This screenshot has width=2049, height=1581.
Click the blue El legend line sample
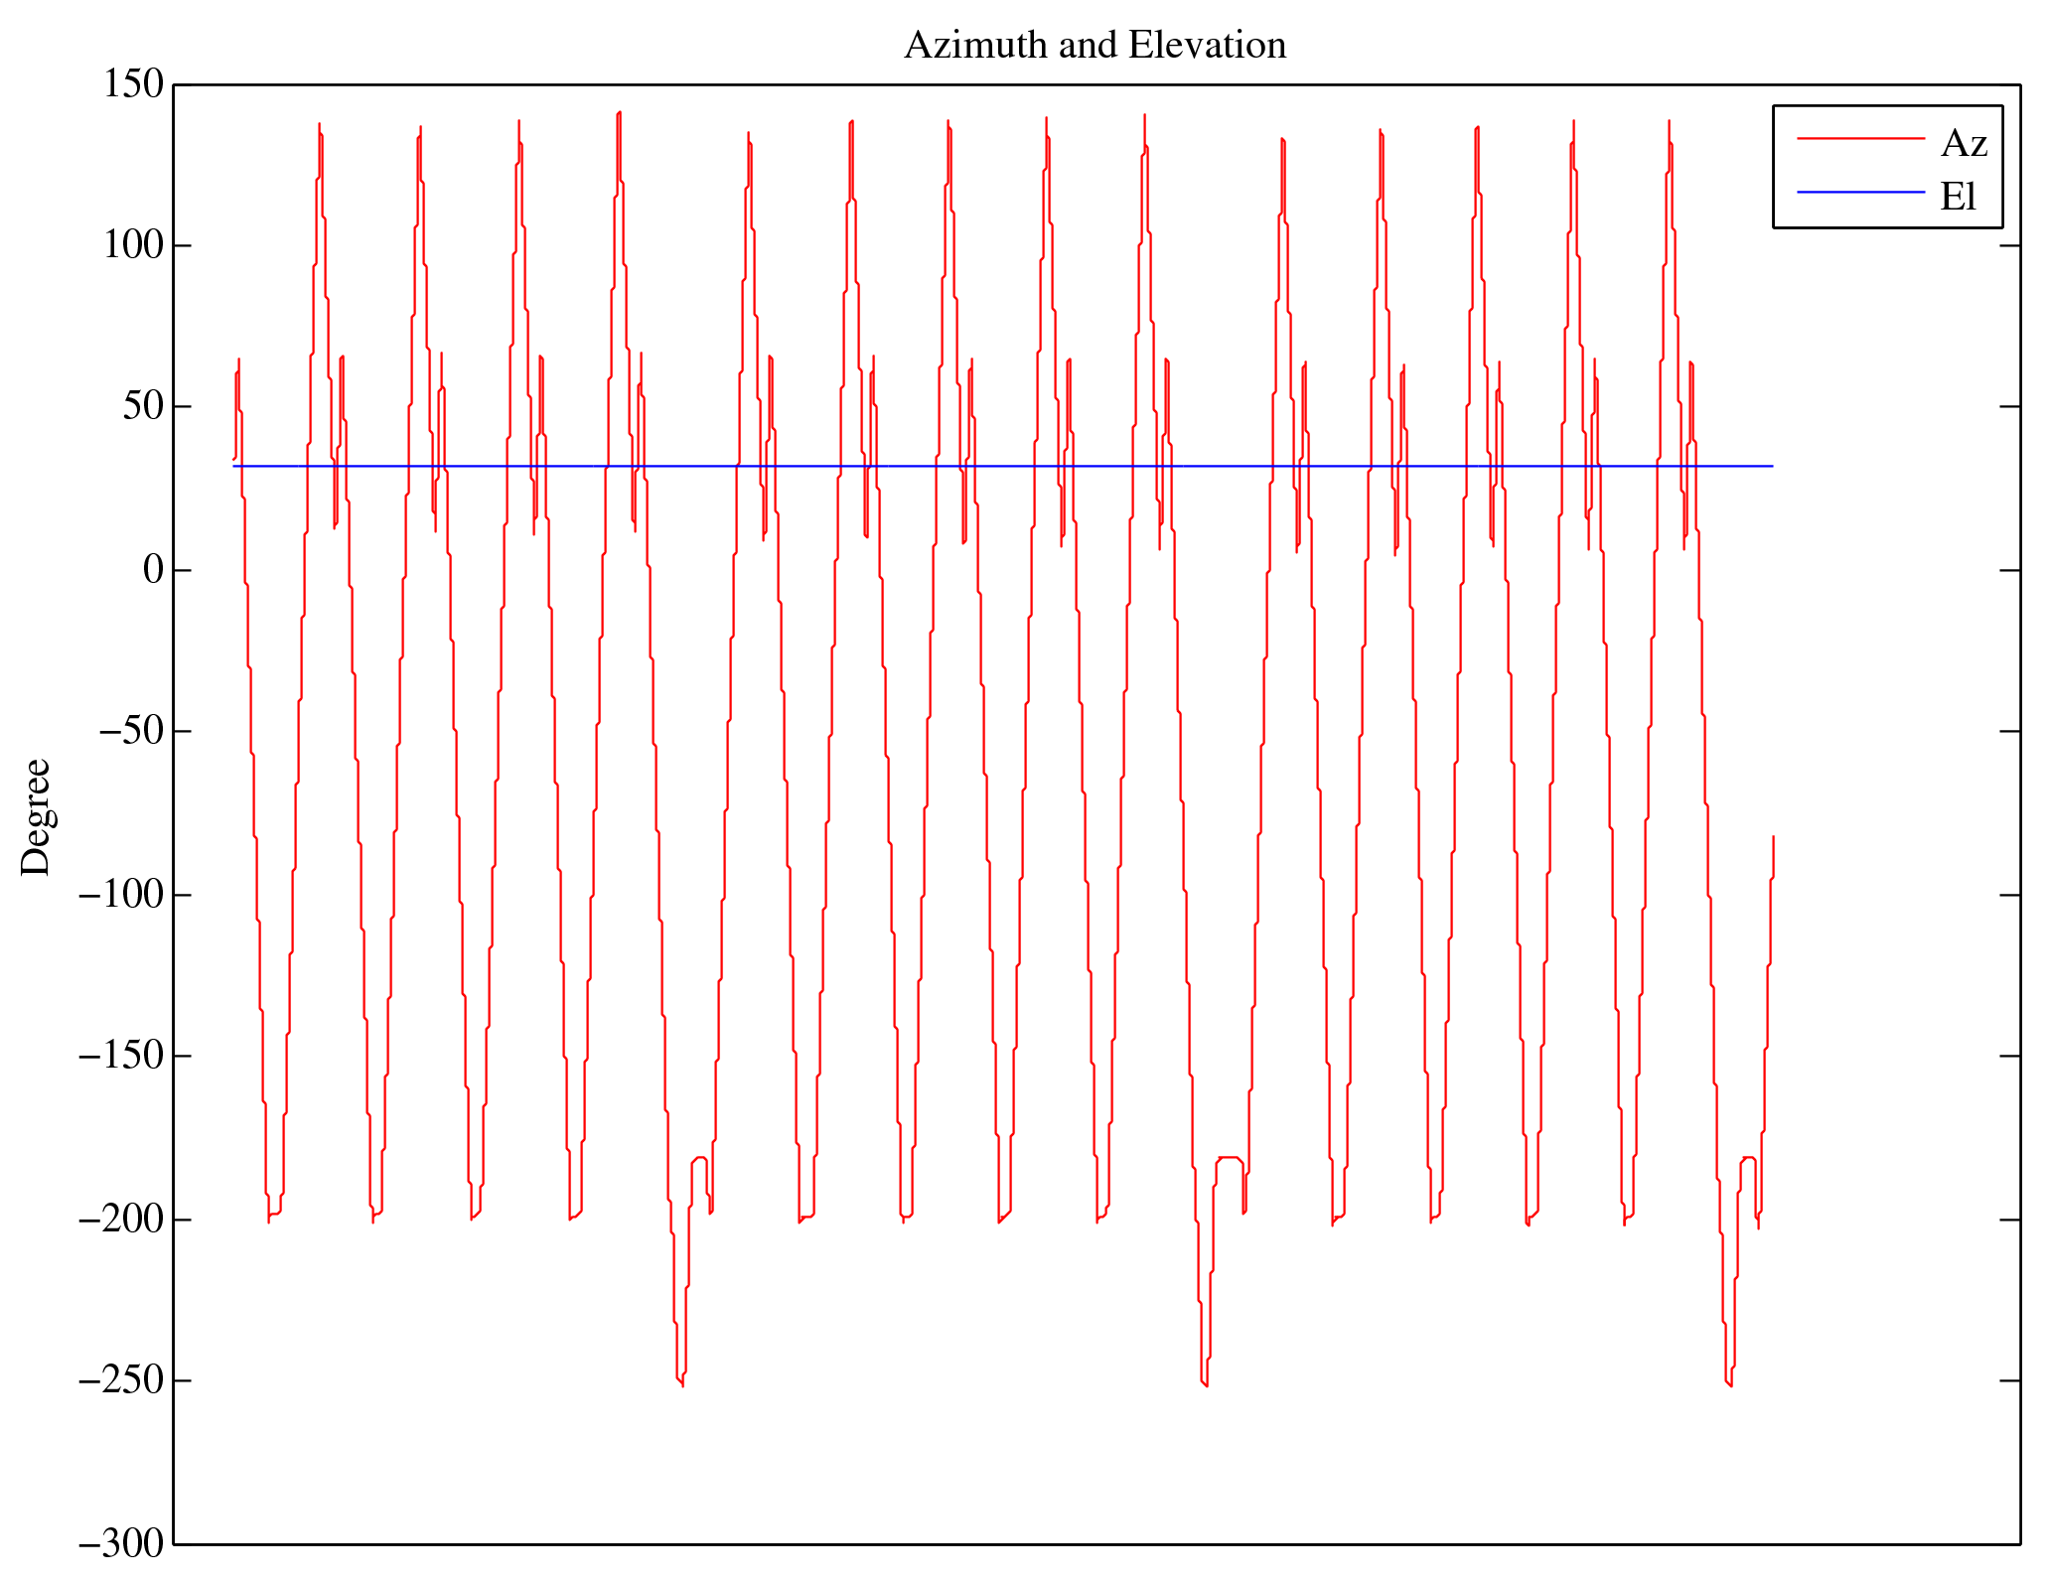pos(1859,192)
